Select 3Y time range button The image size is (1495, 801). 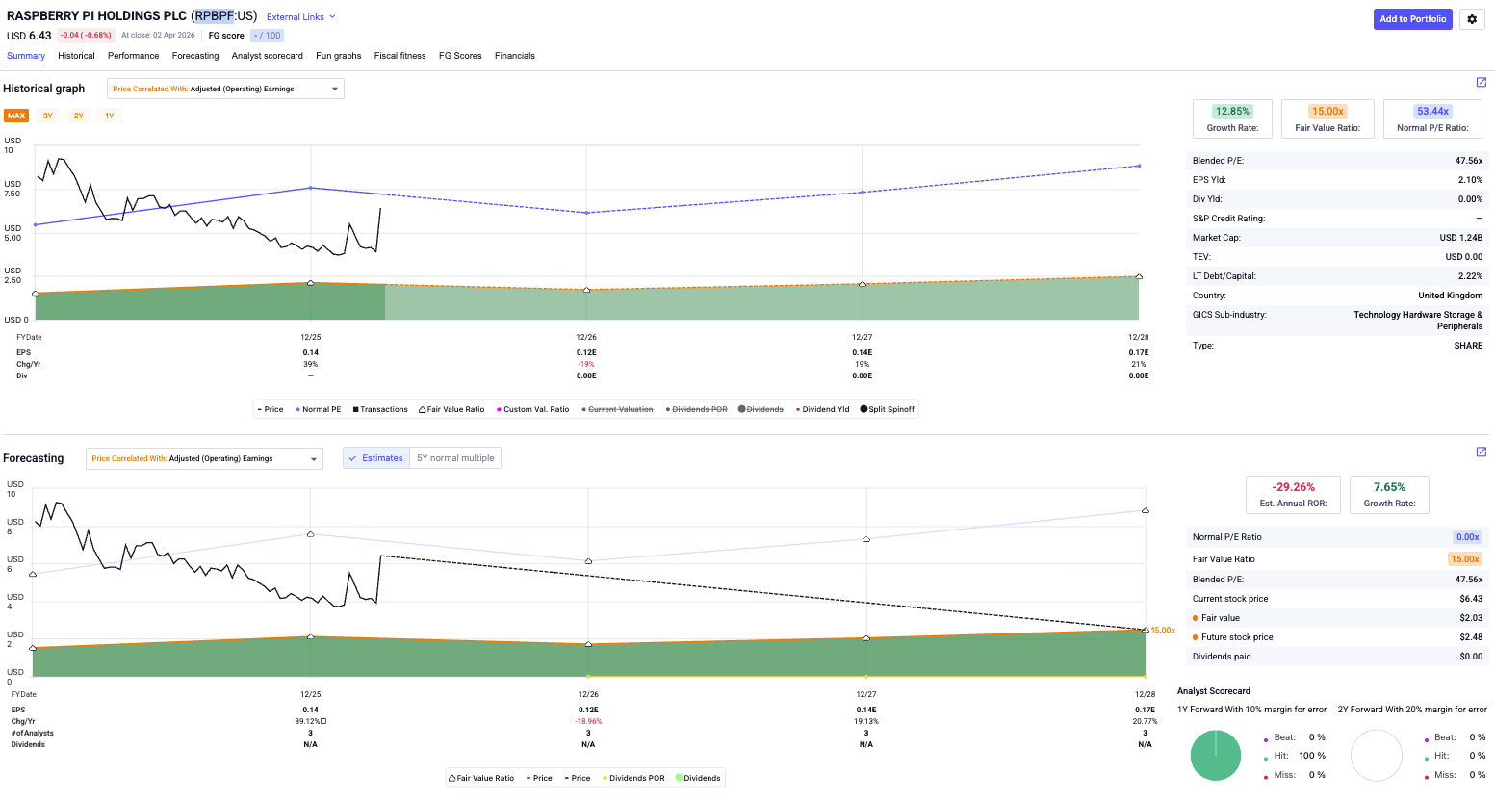click(48, 116)
